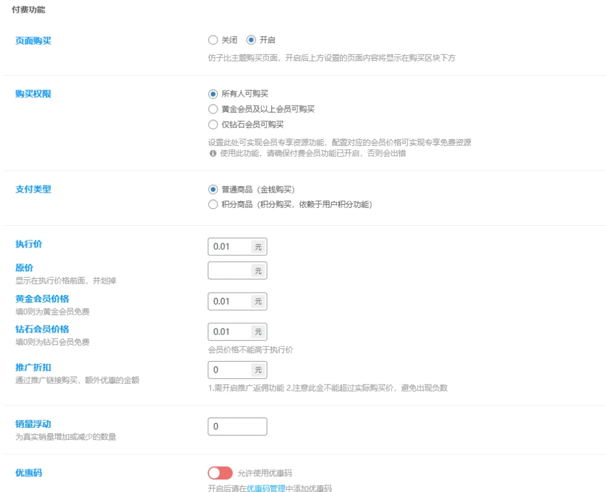Viewport: 606px width, 492px height.
Task: Select the 开启 radio for 页面购买
Action: pos(251,40)
